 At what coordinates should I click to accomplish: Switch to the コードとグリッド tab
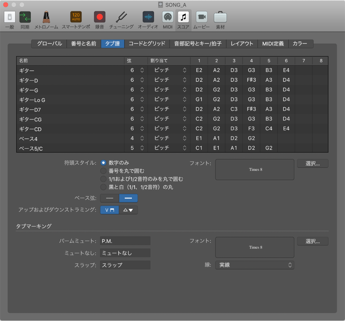(147, 44)
